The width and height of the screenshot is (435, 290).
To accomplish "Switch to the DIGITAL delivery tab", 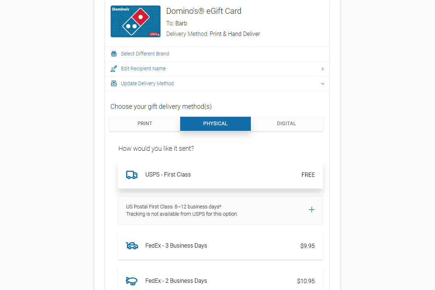I will (x=286, y=124).
